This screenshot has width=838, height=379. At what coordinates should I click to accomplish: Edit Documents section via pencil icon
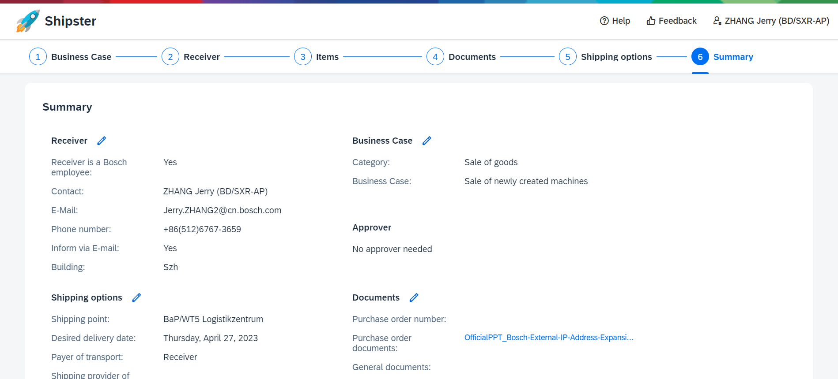click(414, 297)
